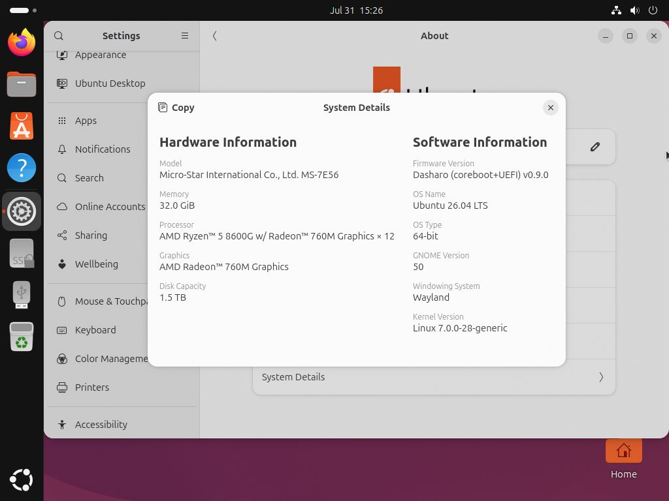Click the System Details row label
The height and width of the screenshot is (501, 669).
[293, 377]
